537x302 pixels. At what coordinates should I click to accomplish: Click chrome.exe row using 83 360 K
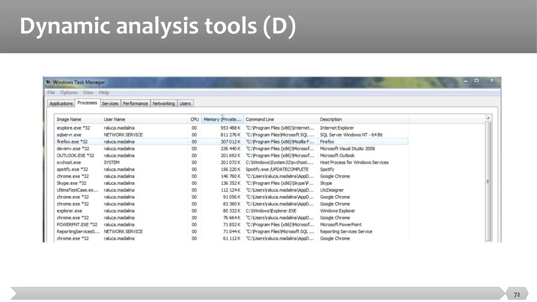coord(231,204)
